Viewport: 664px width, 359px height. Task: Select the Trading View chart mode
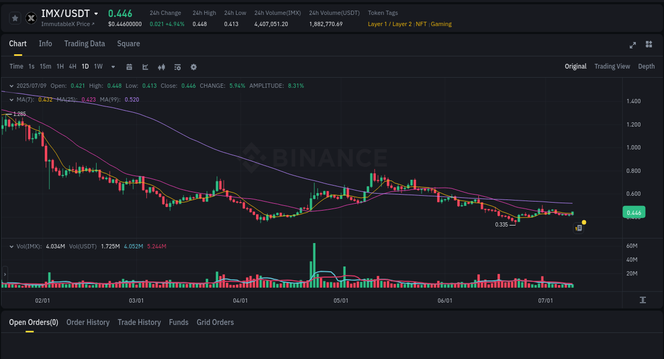click(x=612, y=66)
